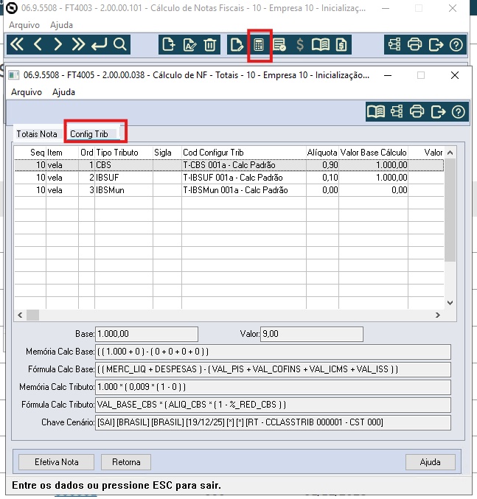This screenshot has height=499, width=477.
Task: Go to next record in FT4003 toolbar
Action: coord(58,44)
